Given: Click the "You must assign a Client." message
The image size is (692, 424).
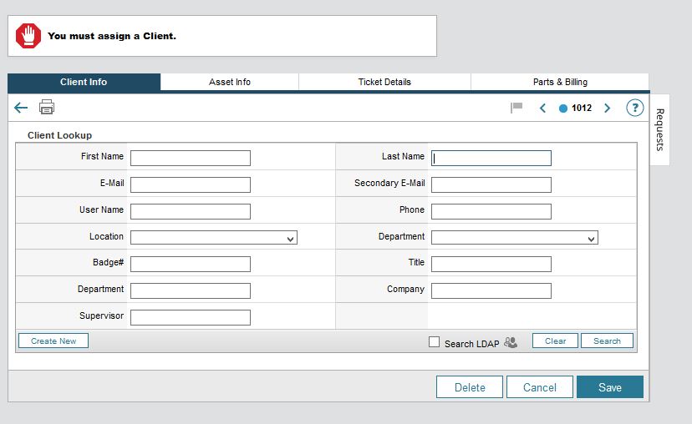Looking at the screenshot, I should coord(112,36).
